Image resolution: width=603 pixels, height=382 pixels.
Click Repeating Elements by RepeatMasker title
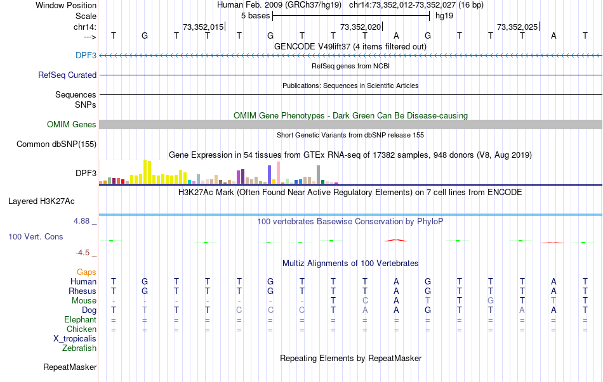point(350,358)
